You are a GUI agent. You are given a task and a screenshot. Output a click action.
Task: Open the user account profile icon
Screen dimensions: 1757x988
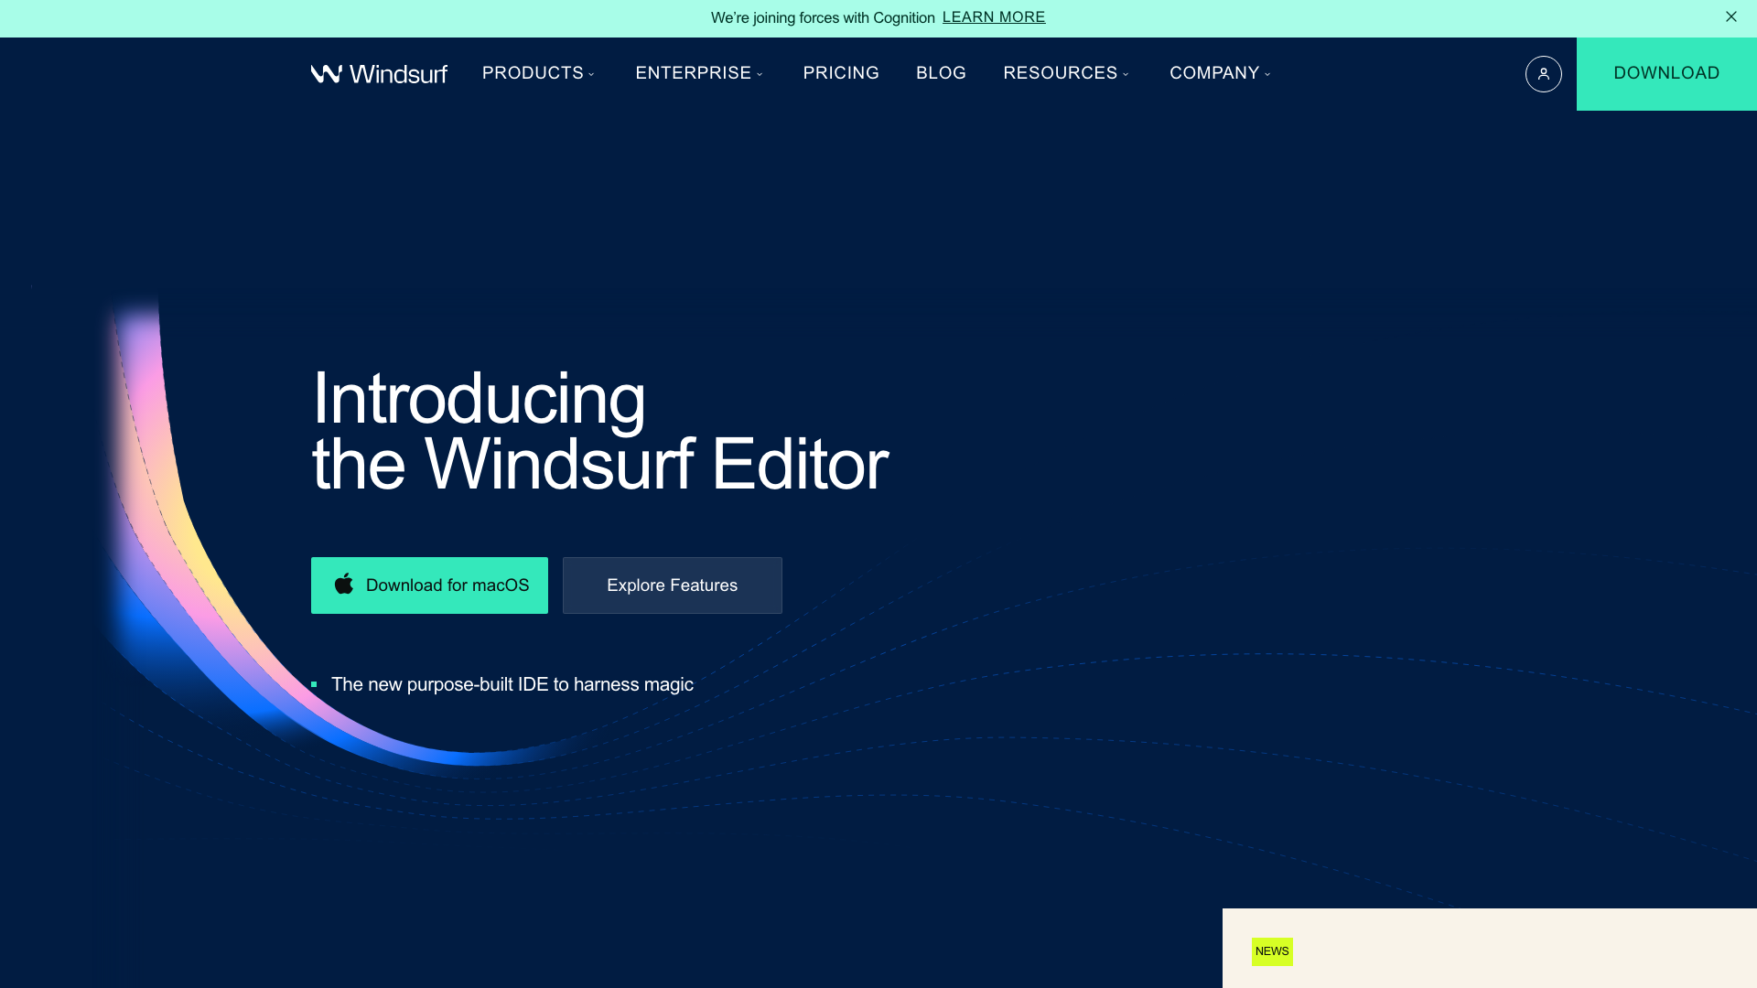pyautogui.click(x=1543, y=74)
